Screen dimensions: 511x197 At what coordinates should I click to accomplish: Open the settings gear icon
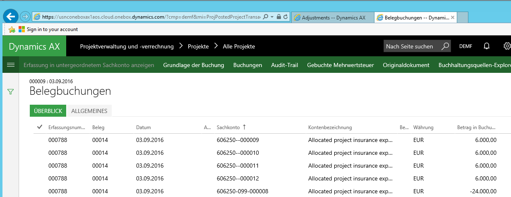point(506,46)
